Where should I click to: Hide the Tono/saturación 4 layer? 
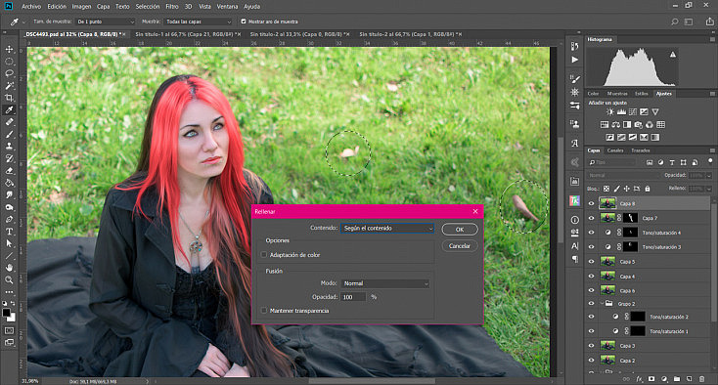click(591, 233)
